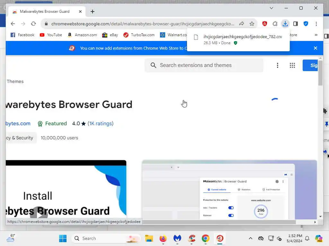Open the downloaded .crx file entry

pos(238,39)
